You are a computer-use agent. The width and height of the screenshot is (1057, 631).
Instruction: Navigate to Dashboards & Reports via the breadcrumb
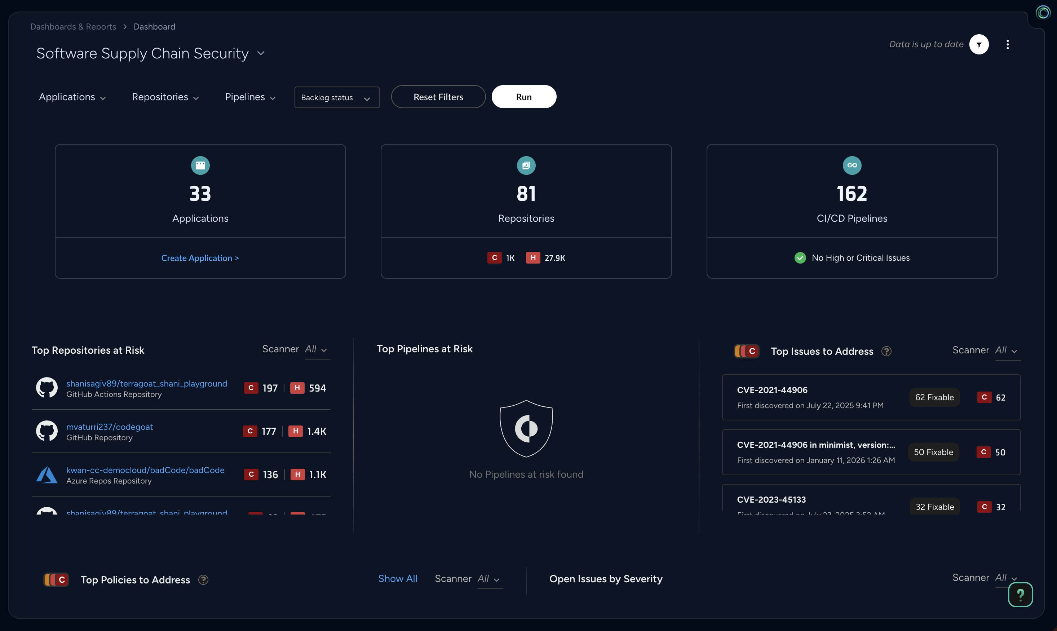[73, 26]
